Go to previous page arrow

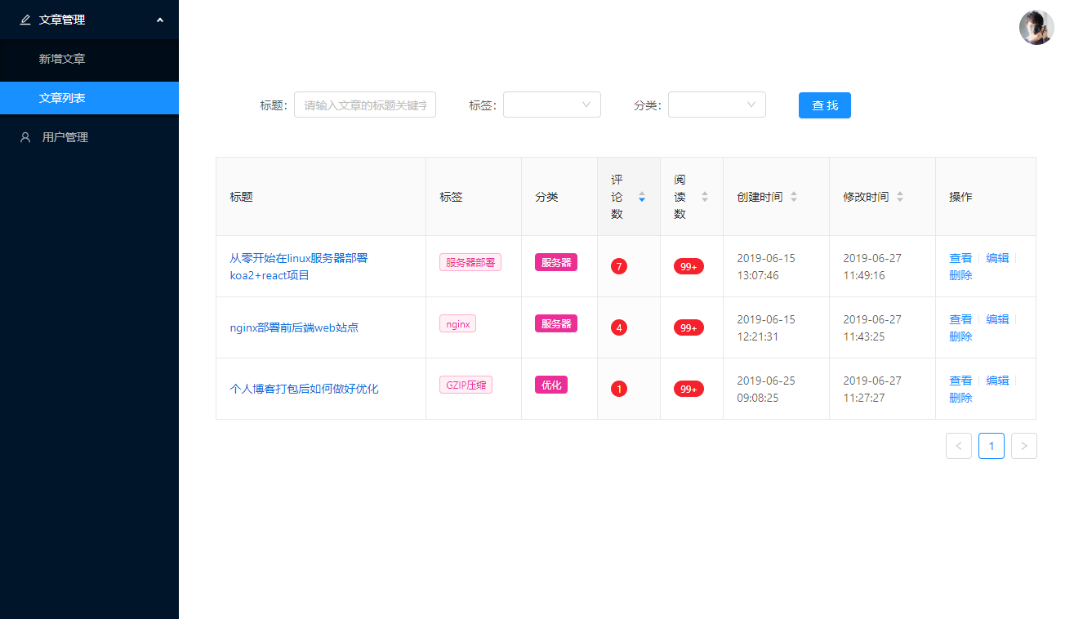[959, 446]
